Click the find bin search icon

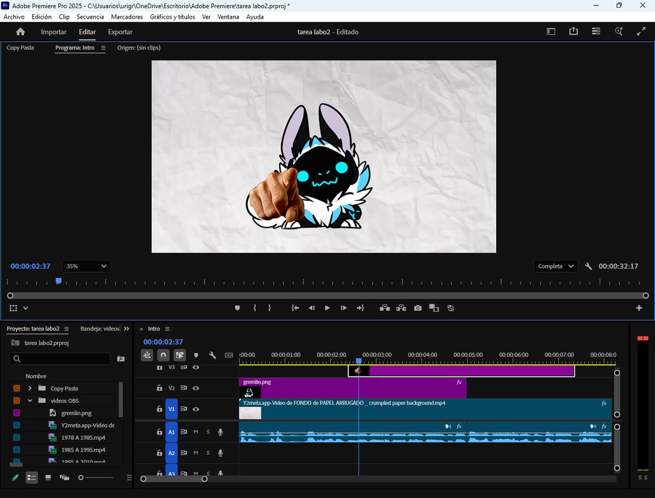click(121, 359)
